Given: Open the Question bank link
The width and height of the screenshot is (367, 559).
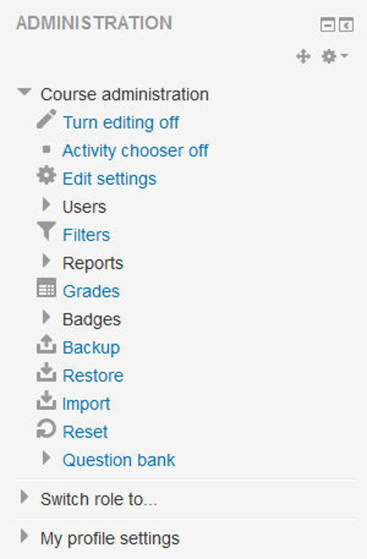Looking at the screenshot, I should [x=119, y=460].
